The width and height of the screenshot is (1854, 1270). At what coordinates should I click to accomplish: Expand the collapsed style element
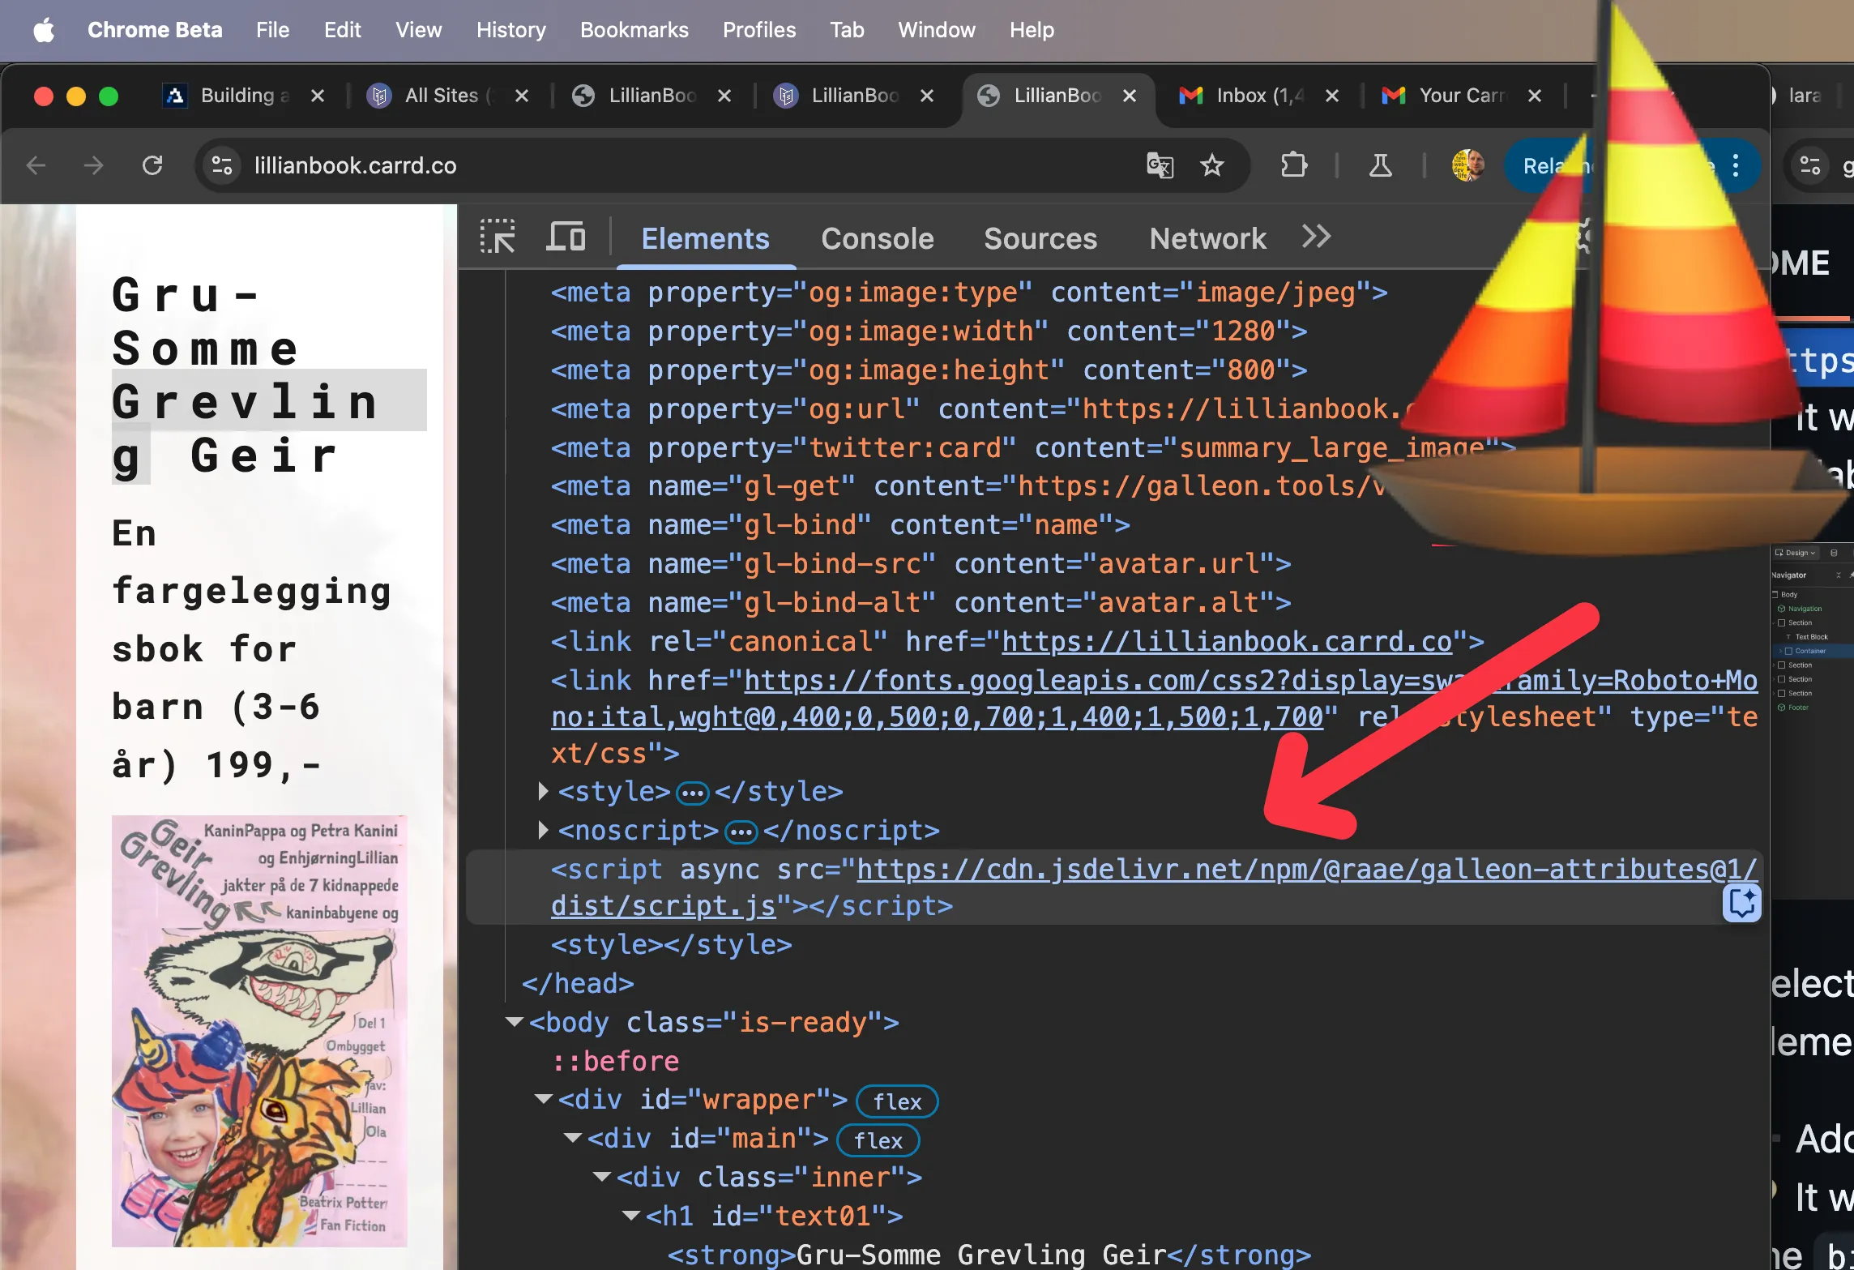coord(543,791)
